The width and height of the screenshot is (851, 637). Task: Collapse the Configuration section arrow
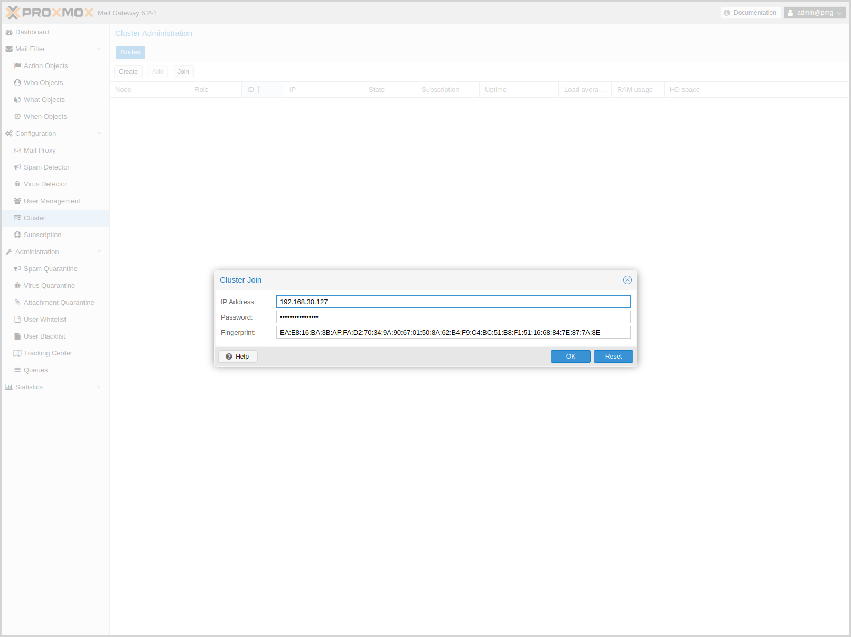click(99, 134)
